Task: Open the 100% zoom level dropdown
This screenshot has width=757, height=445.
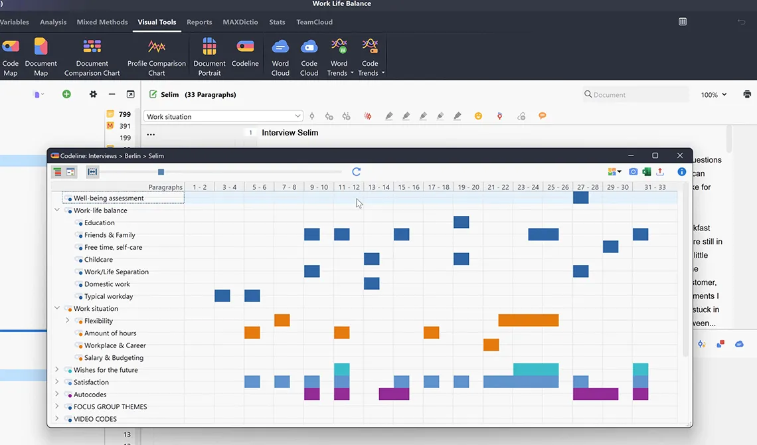Action: pos(714,94)
